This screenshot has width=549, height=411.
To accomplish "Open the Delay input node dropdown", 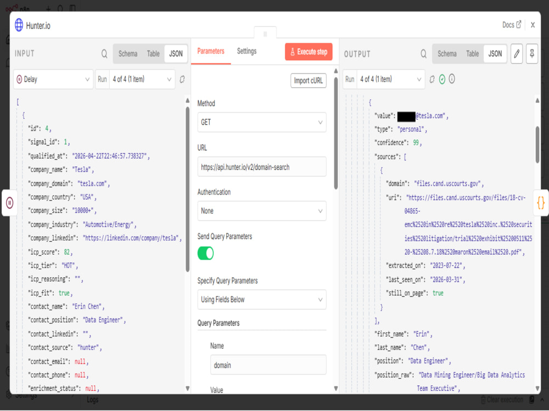I will (53, 79).
